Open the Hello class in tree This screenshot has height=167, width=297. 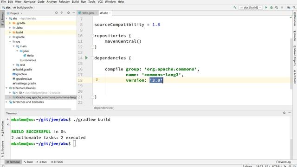click(29, 56)
